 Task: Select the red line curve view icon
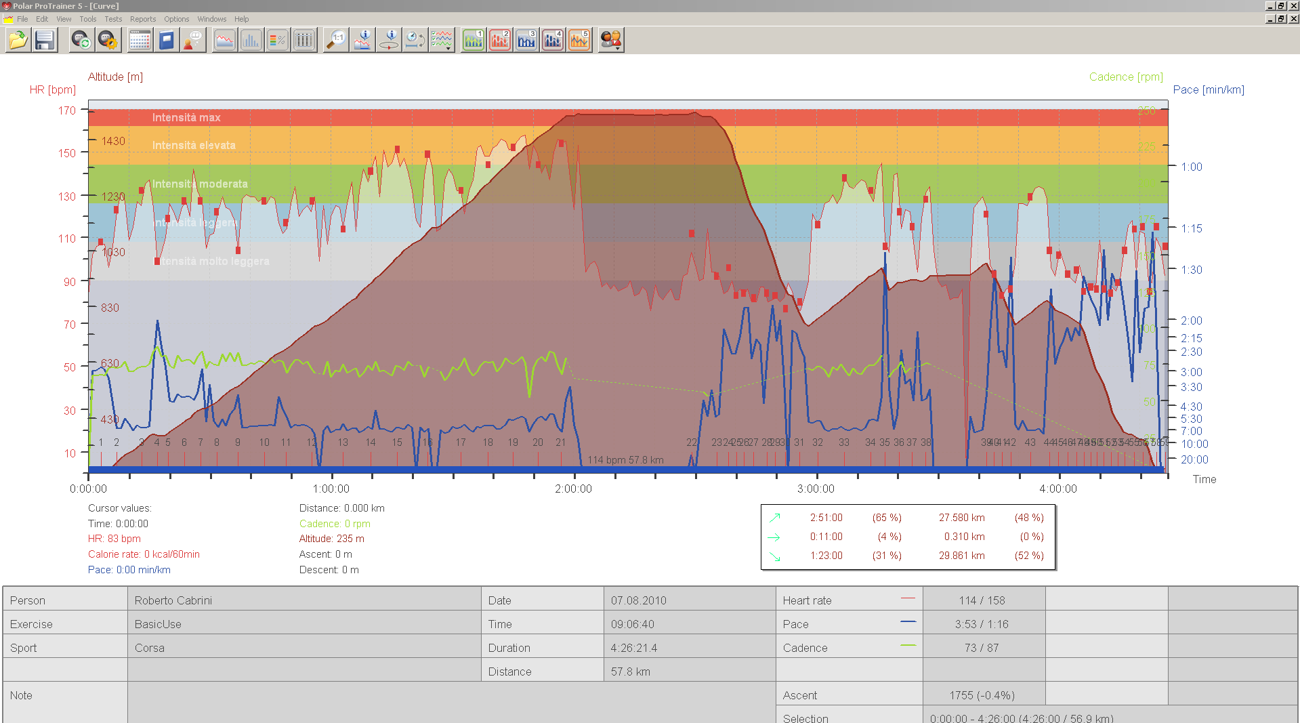point(224,41)
